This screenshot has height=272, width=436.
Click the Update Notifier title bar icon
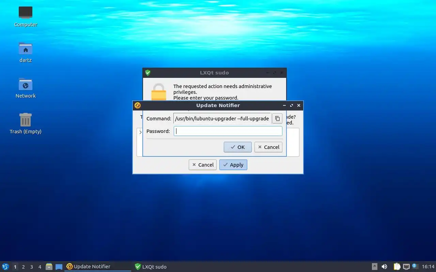[138, 105]
